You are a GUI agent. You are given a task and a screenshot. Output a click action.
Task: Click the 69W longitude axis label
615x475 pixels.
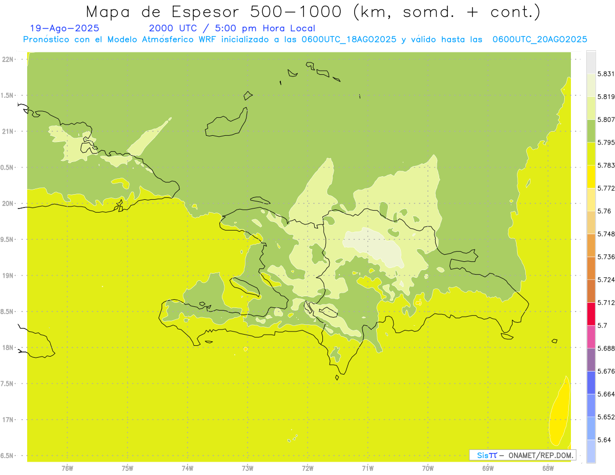pos(488,468)
